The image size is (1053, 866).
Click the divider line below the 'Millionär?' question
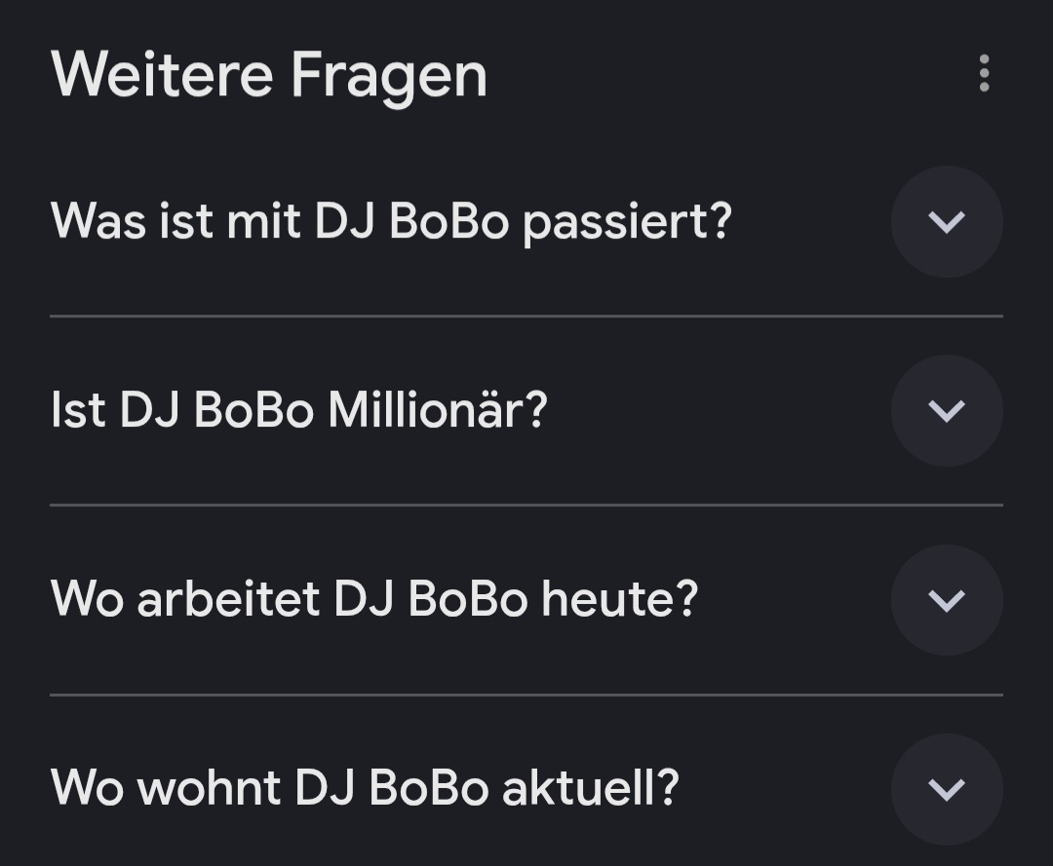coord(526,506)
